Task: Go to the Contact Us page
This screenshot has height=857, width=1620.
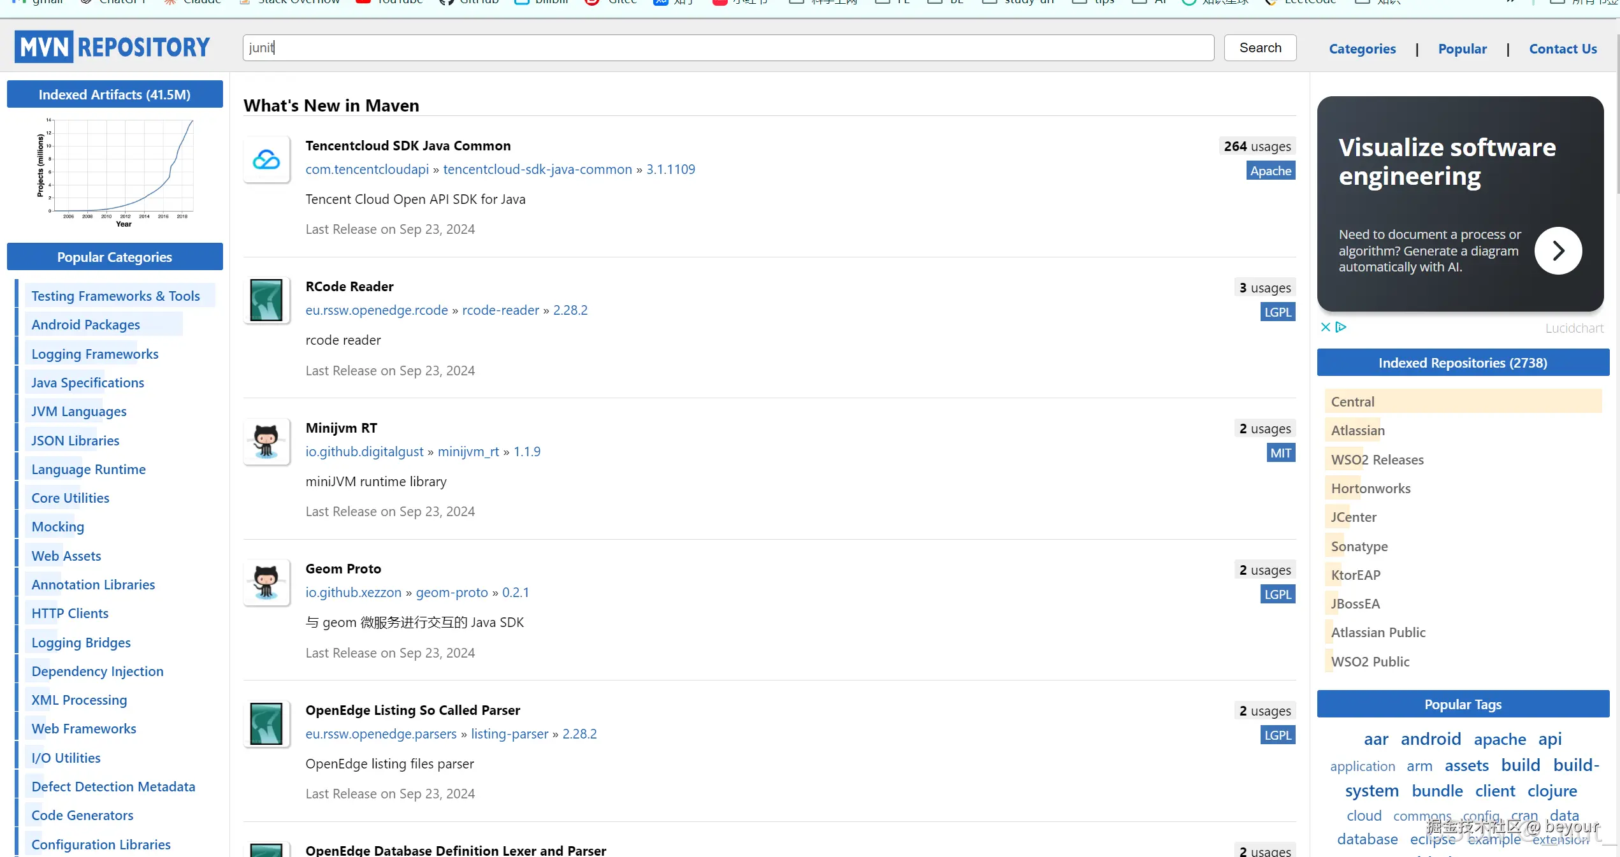Action: click(x=1563, y=49)
